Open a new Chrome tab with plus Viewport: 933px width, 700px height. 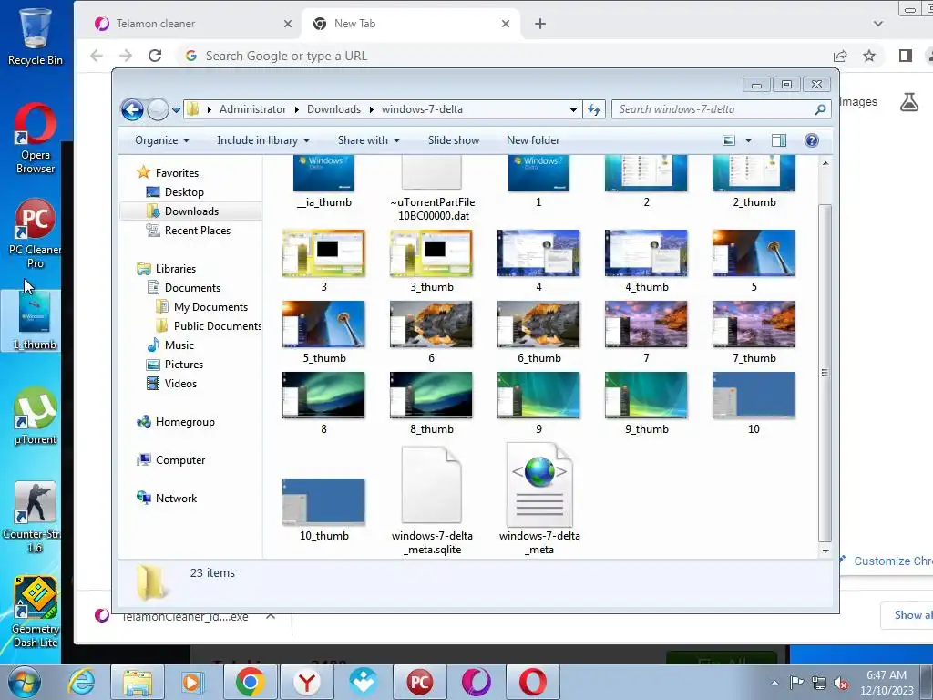pos(540,24)
